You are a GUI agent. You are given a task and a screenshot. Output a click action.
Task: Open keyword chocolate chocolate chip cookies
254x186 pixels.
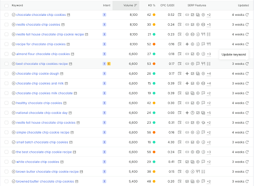pos(41,15)
